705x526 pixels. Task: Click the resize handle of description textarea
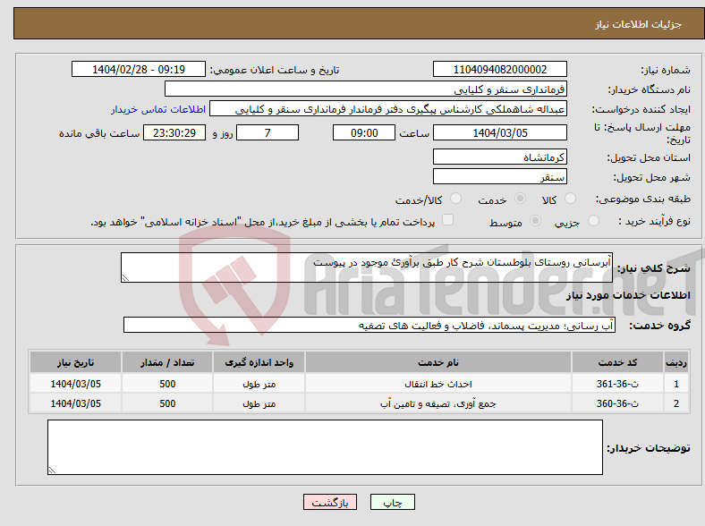[125, 278]
